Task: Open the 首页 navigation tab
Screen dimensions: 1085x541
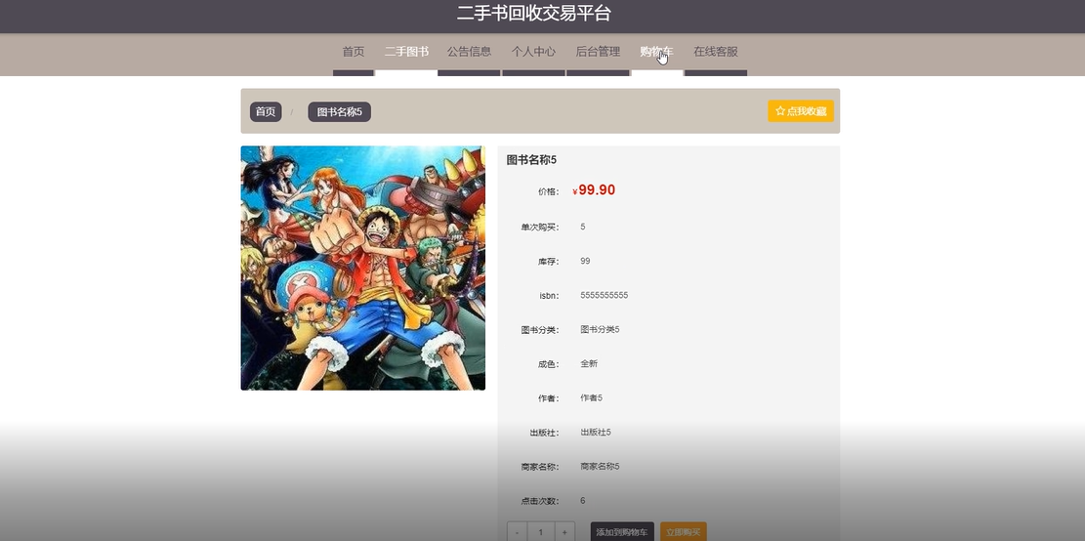Action: pos(353,52)
